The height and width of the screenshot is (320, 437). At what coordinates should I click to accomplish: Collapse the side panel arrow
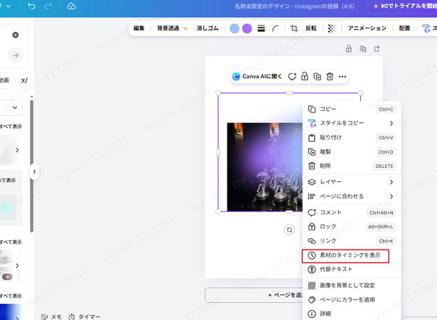click(34, 171)
